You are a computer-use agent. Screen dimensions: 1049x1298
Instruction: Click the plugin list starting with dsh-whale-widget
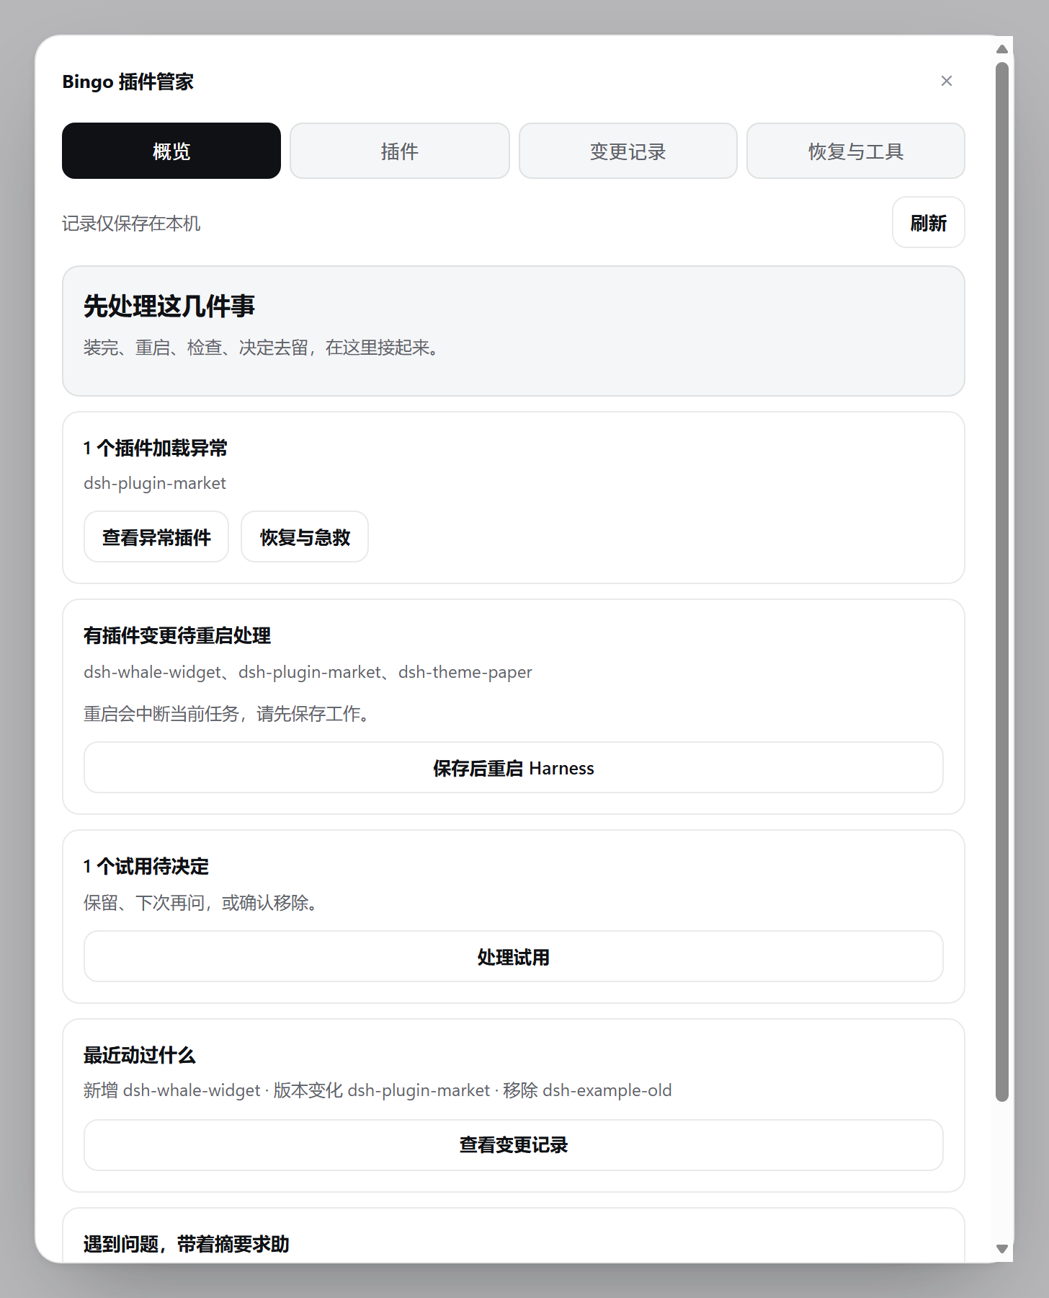click(x=308, y=672)
